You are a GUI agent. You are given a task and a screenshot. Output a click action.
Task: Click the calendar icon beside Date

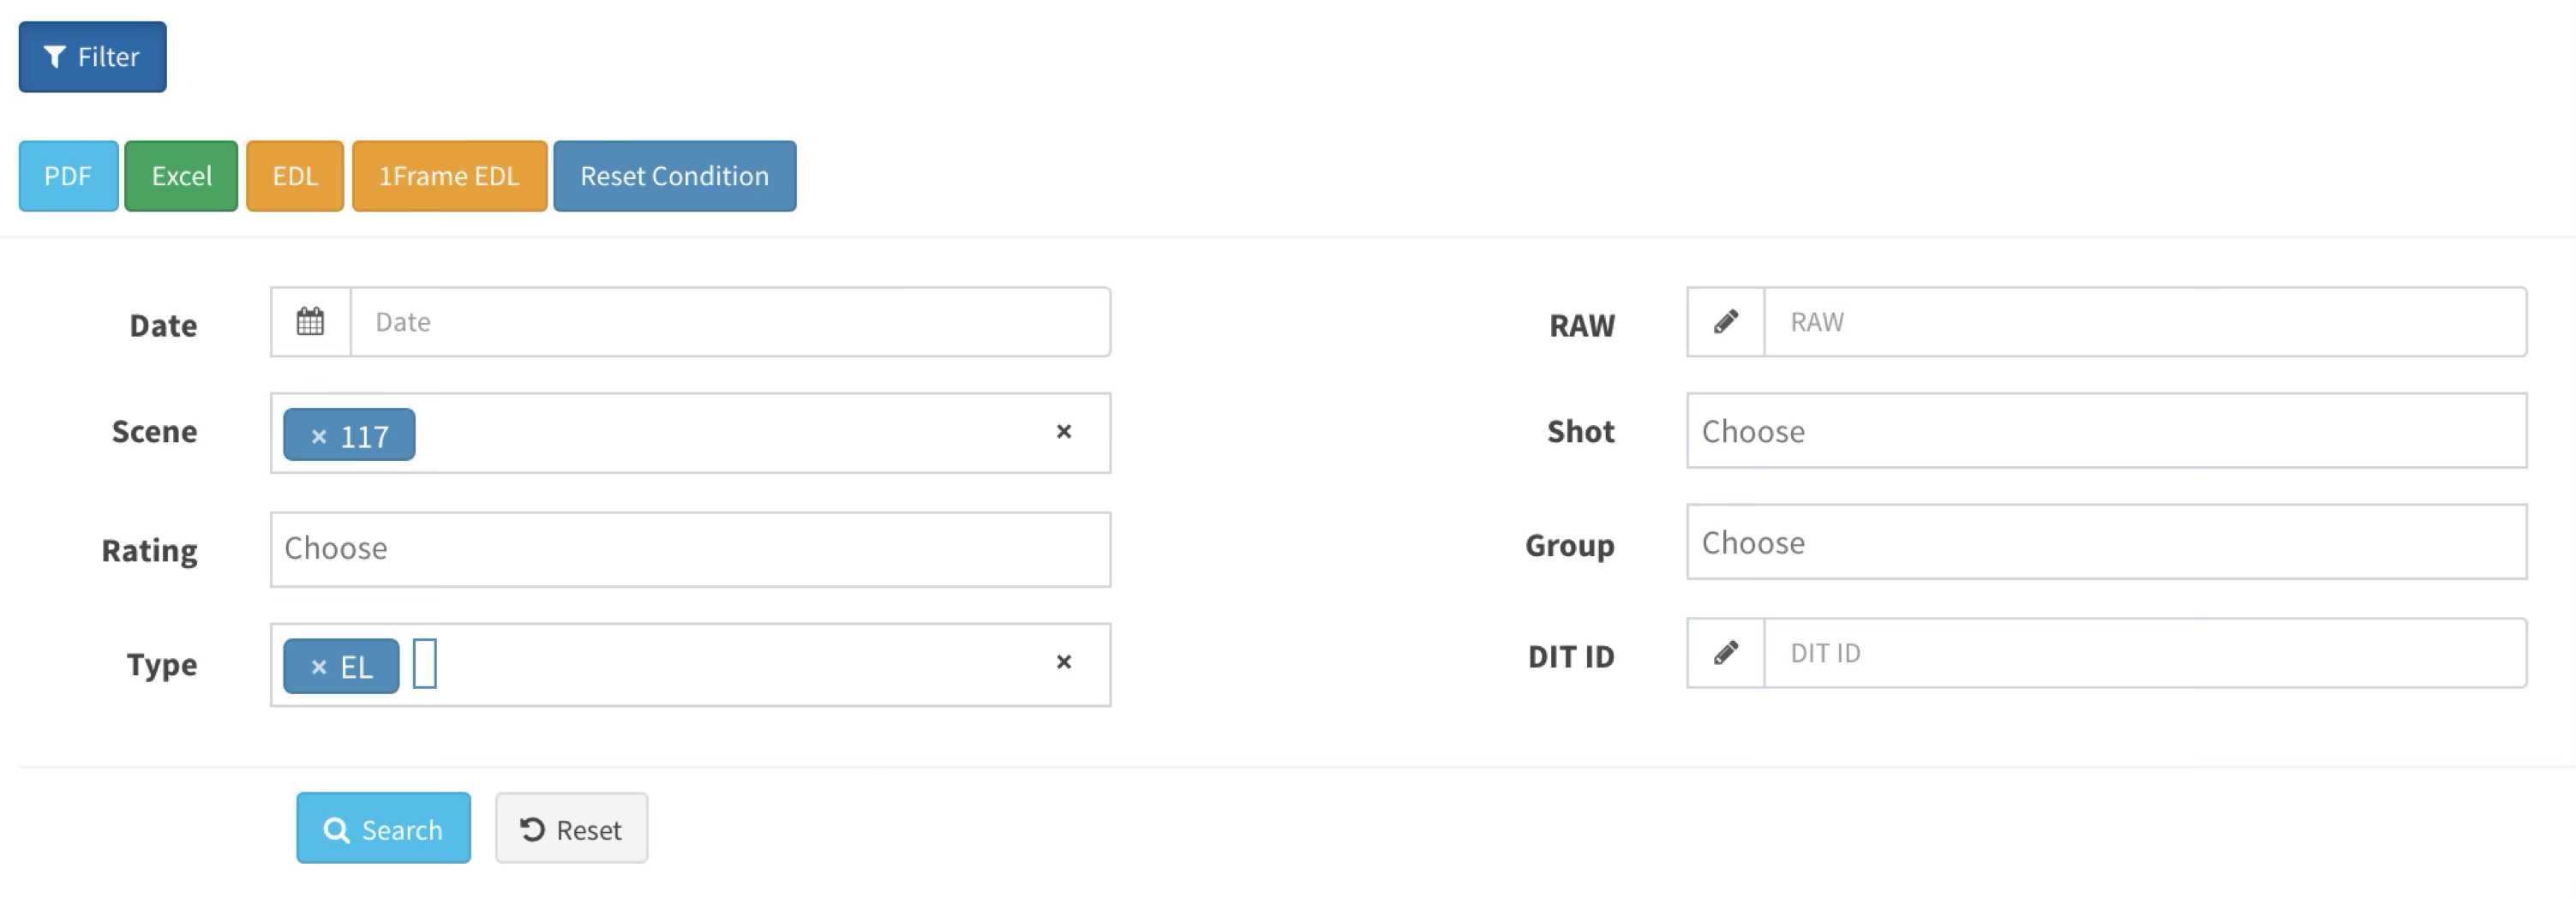point(310,322)
